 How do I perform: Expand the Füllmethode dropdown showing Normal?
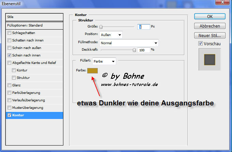[129, 43]
